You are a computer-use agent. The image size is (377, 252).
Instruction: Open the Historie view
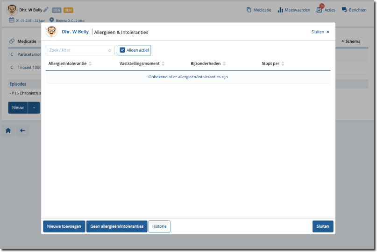[159, 226]
